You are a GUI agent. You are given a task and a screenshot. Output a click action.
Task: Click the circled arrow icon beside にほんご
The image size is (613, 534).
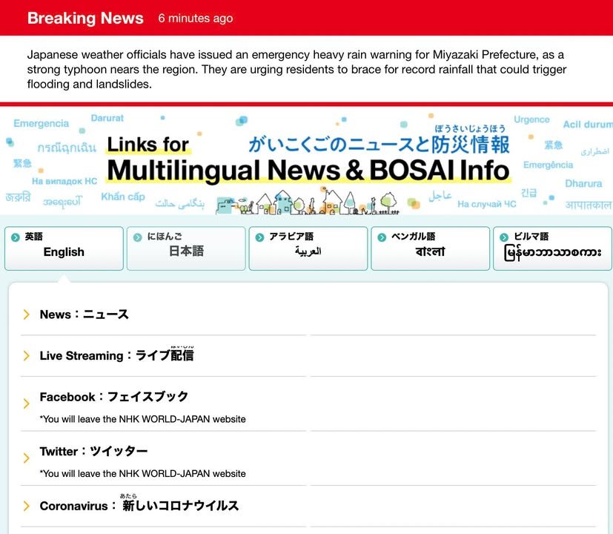pos(138,237)
